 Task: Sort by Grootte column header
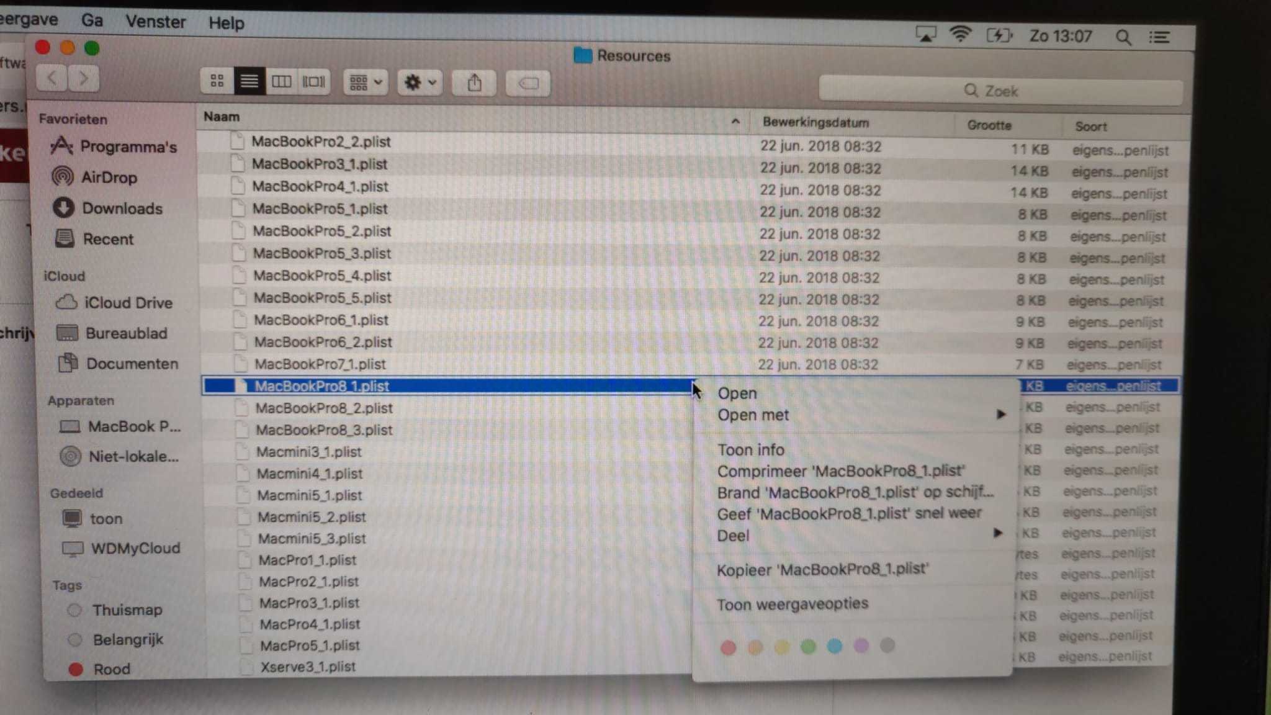point(1008,125)
